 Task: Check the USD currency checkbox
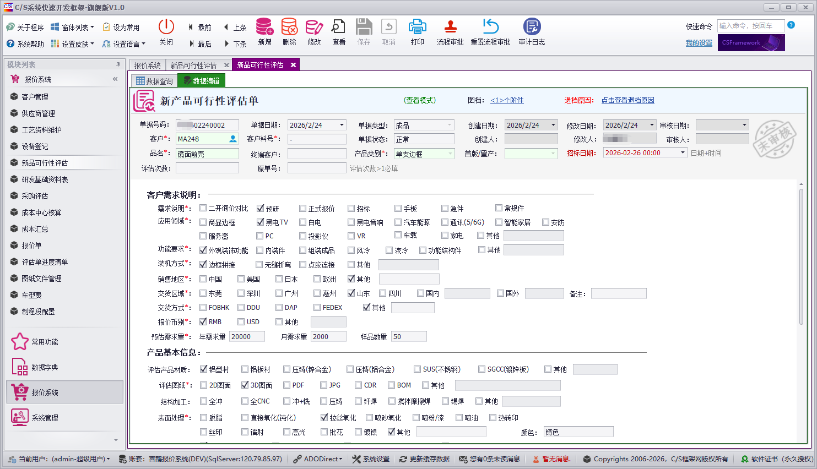coord(241,321)
